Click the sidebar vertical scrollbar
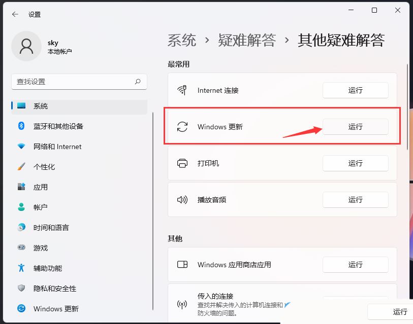The image size is (413, 324). tap(153, 211)
